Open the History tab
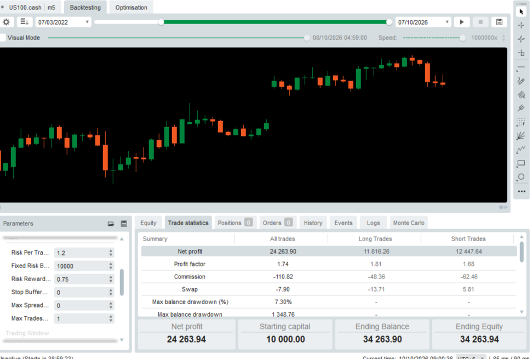The height and width of the screenshot is (359, 532). pyautogui.click(x=313, y=223)
